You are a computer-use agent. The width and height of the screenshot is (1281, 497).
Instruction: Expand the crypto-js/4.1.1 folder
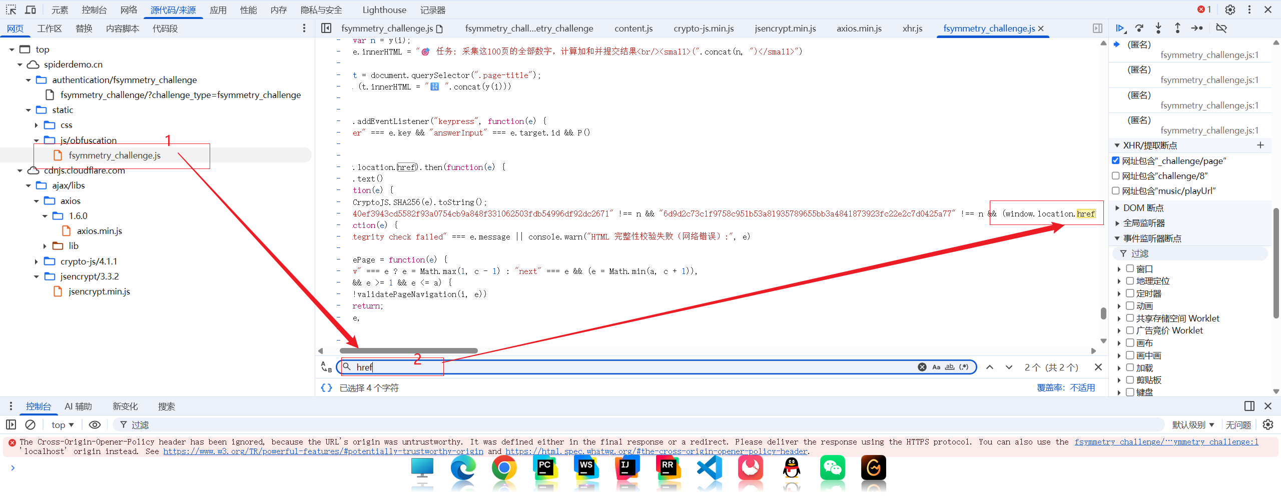tap(36, 261)
